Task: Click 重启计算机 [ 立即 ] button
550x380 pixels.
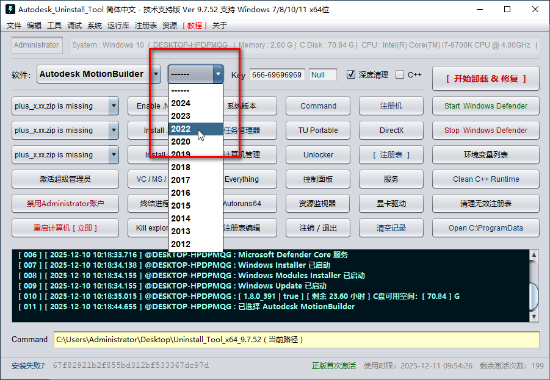Action: coord(65,228)
